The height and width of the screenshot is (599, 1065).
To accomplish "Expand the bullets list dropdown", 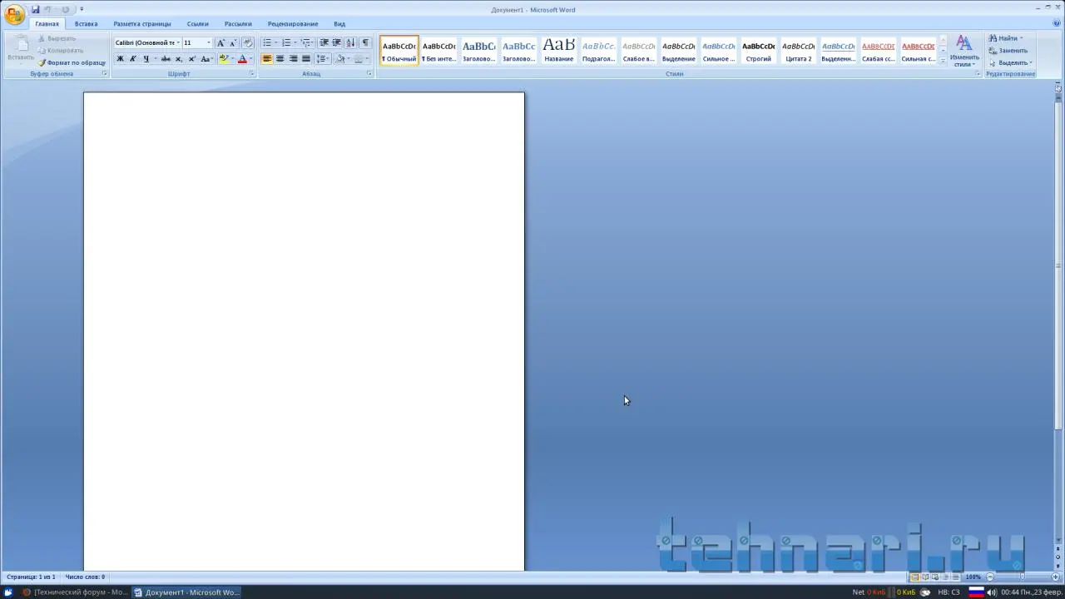I will (x=276, y=42).
